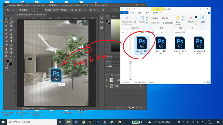The height and width of the screenshot is (125, 223).
Task: Select the Path Selection tool
Action: tap(11, 49)
